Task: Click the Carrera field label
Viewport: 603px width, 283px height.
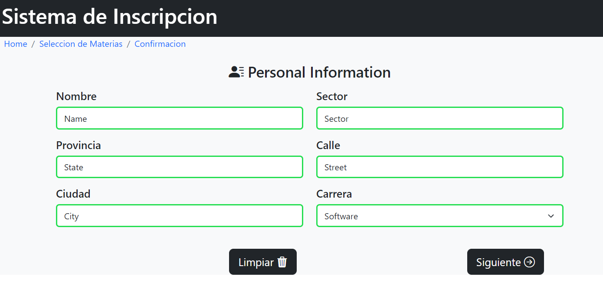Action: point(334,194)
